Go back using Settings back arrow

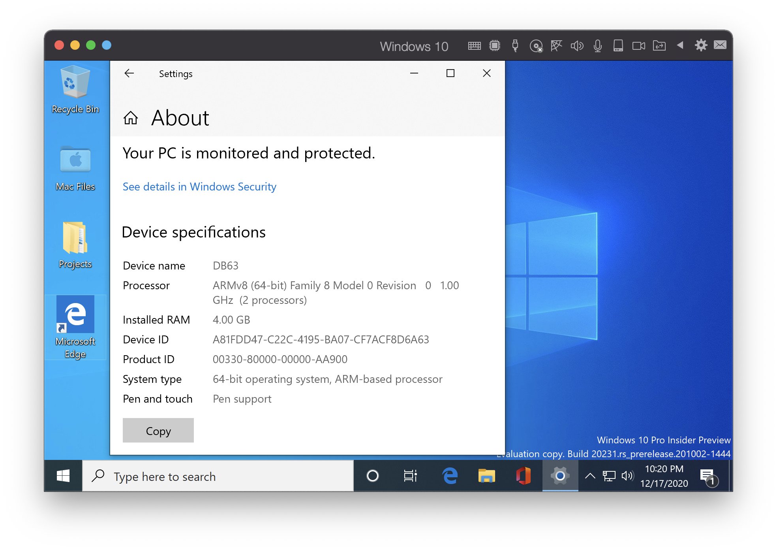pyautogui.click(x=129, y=73)
